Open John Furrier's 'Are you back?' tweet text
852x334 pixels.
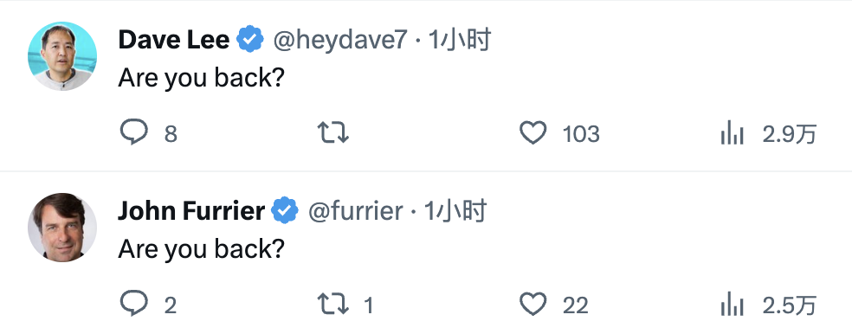coord(201,249)
